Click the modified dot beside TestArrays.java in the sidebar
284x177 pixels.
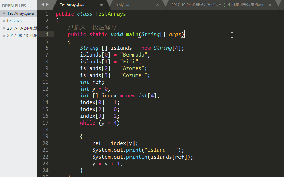click(x=4, y=13)
